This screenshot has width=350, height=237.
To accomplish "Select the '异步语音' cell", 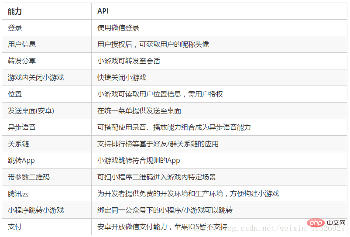I will (x=47, y=127).
